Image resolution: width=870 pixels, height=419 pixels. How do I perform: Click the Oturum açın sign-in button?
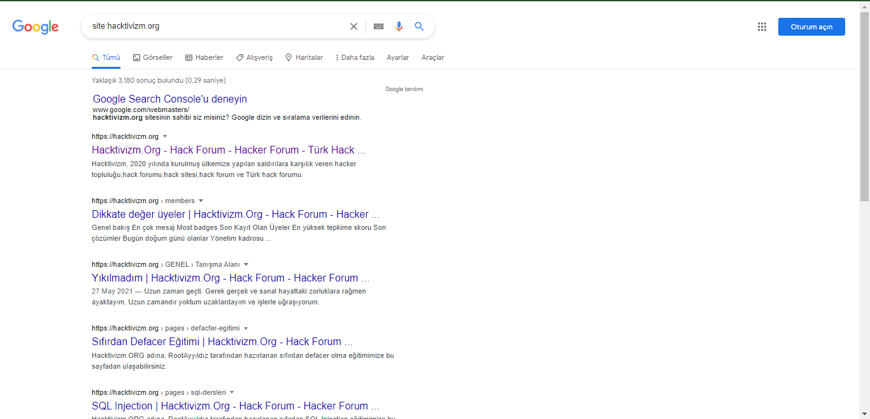811,27
